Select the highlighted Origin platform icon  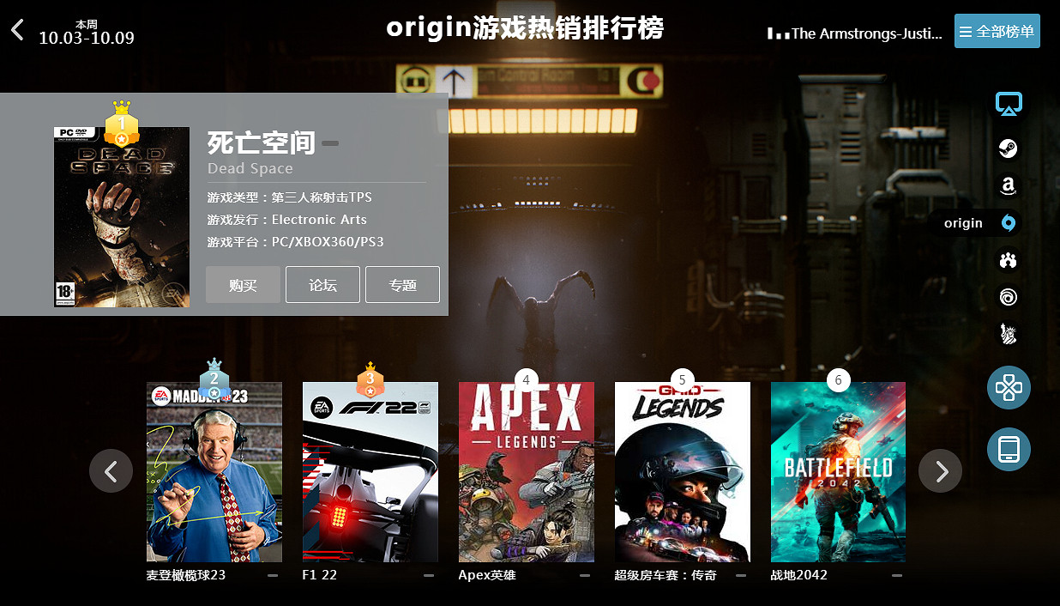coord(1009,222)
